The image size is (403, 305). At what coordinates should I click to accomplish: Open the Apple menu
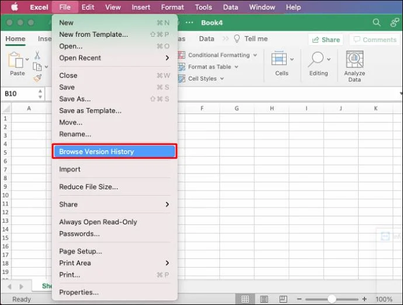pos(15,7)
